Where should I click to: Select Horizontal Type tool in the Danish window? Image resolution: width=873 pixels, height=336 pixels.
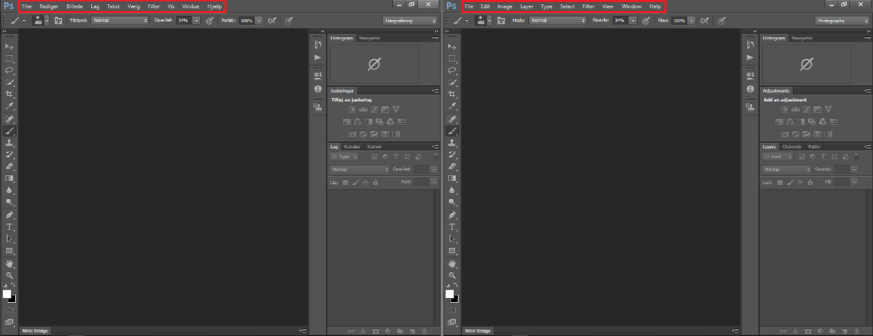tap(10, 227)
